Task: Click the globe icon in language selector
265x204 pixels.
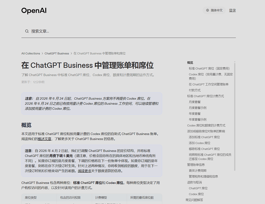Action: [x=208, y=10]
